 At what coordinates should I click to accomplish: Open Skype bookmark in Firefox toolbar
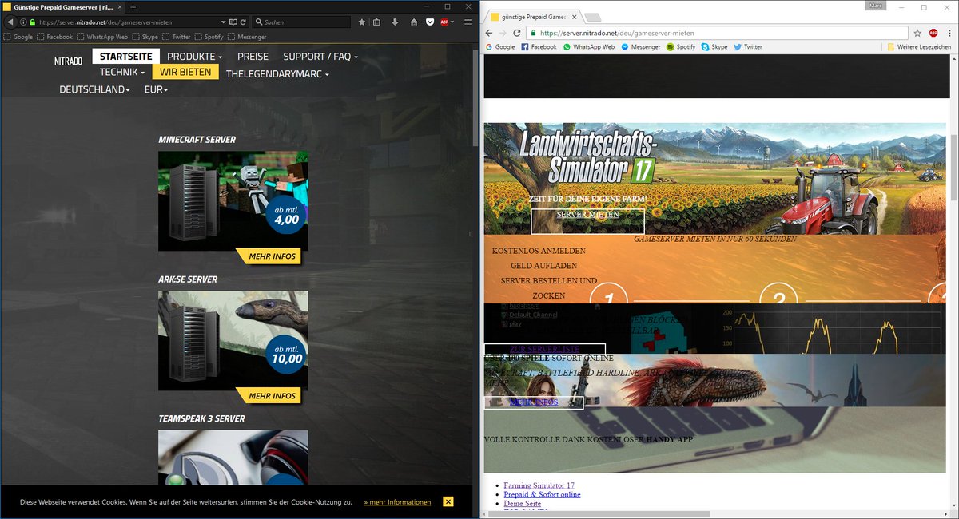(x=145, y=37)
